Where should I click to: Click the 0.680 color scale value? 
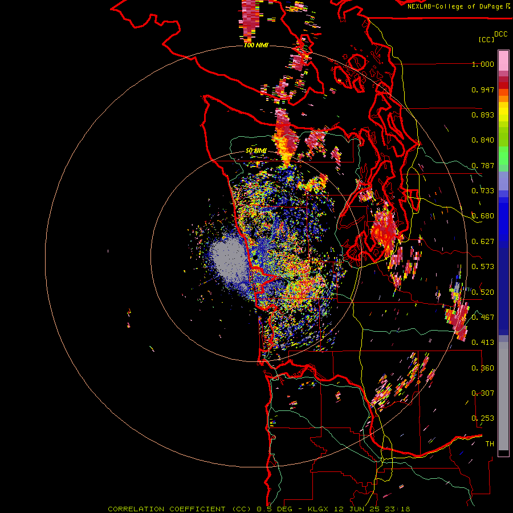point(483,216)
